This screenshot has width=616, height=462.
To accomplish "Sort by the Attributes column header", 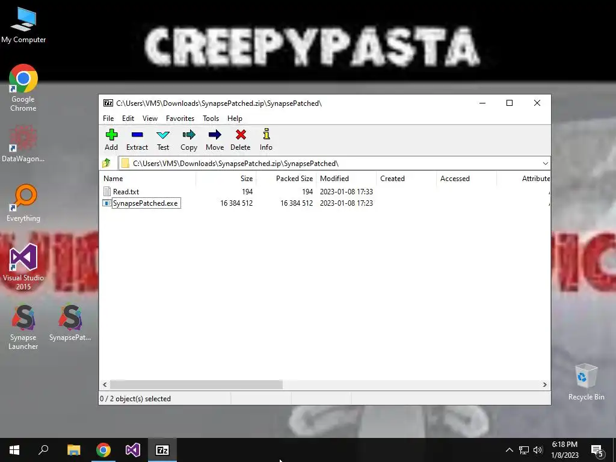I will (x=524, y=178).
